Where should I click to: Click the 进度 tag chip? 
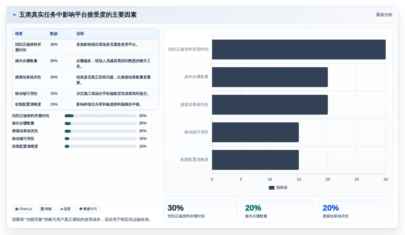pos(65,209)
